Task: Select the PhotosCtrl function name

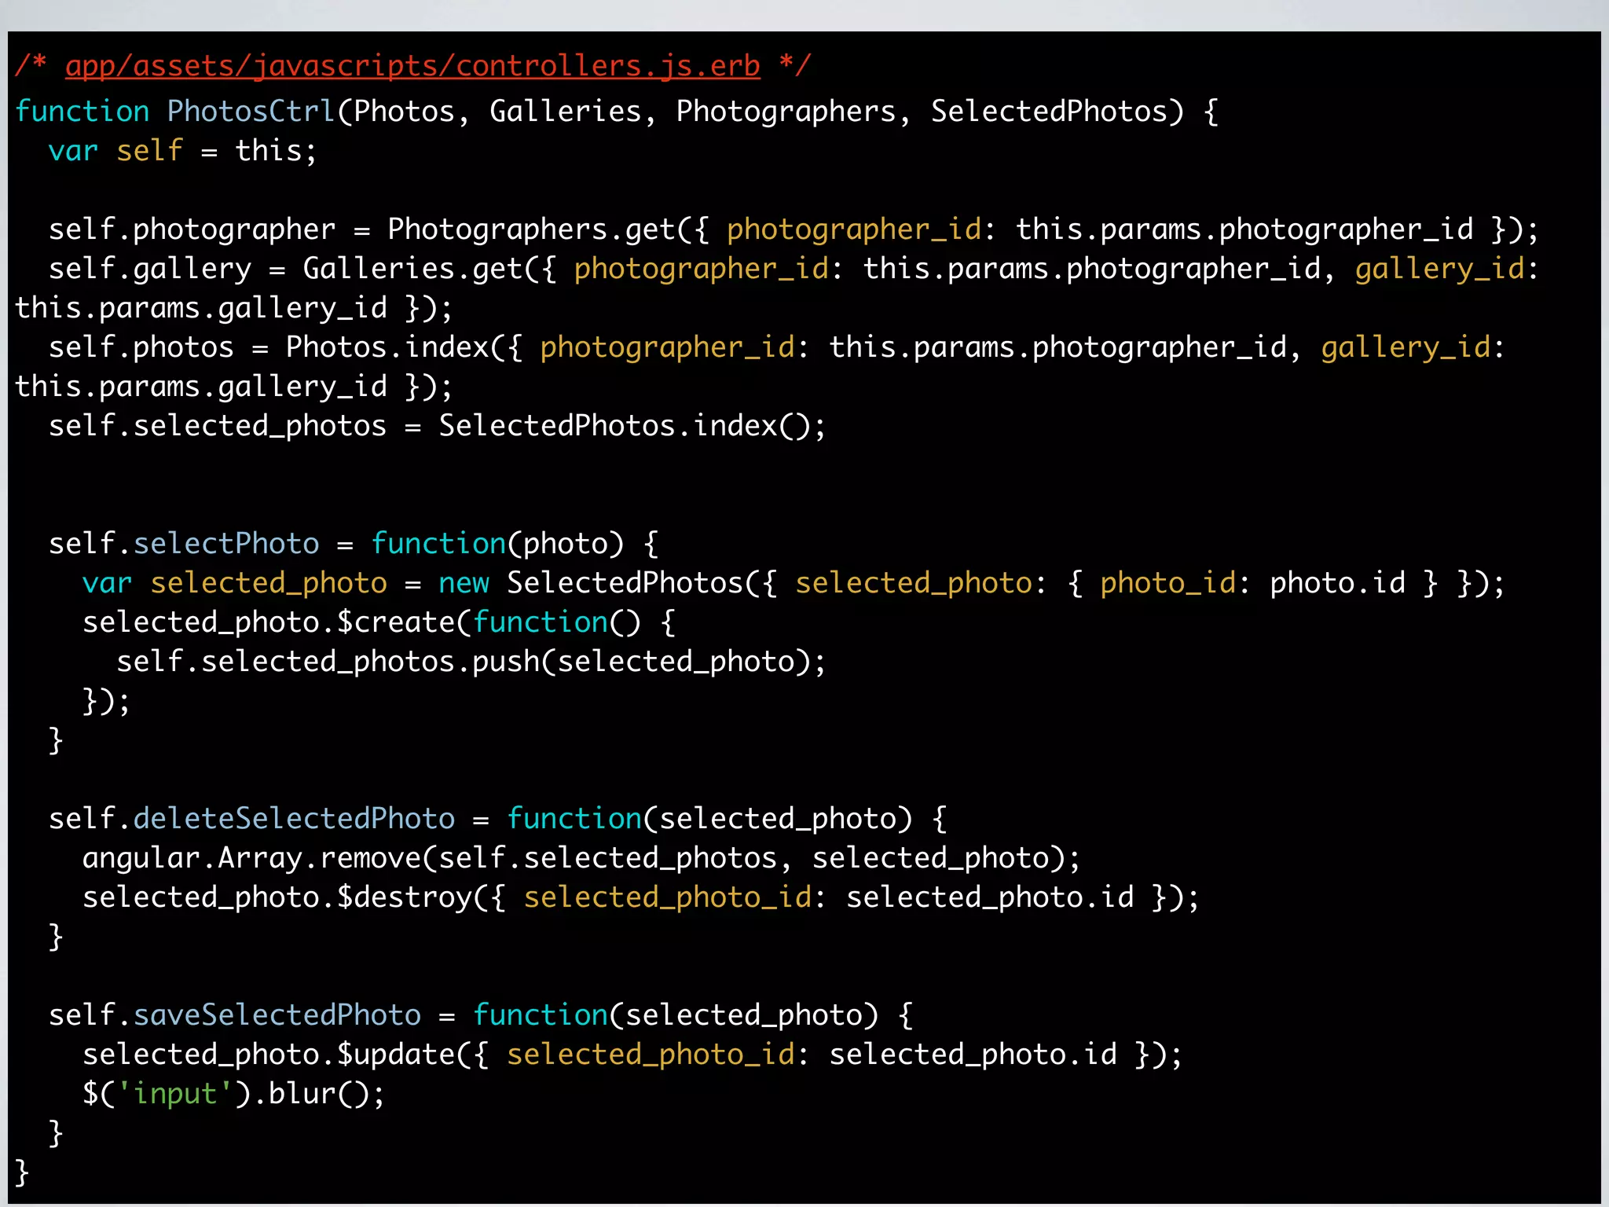Action: 251,112
